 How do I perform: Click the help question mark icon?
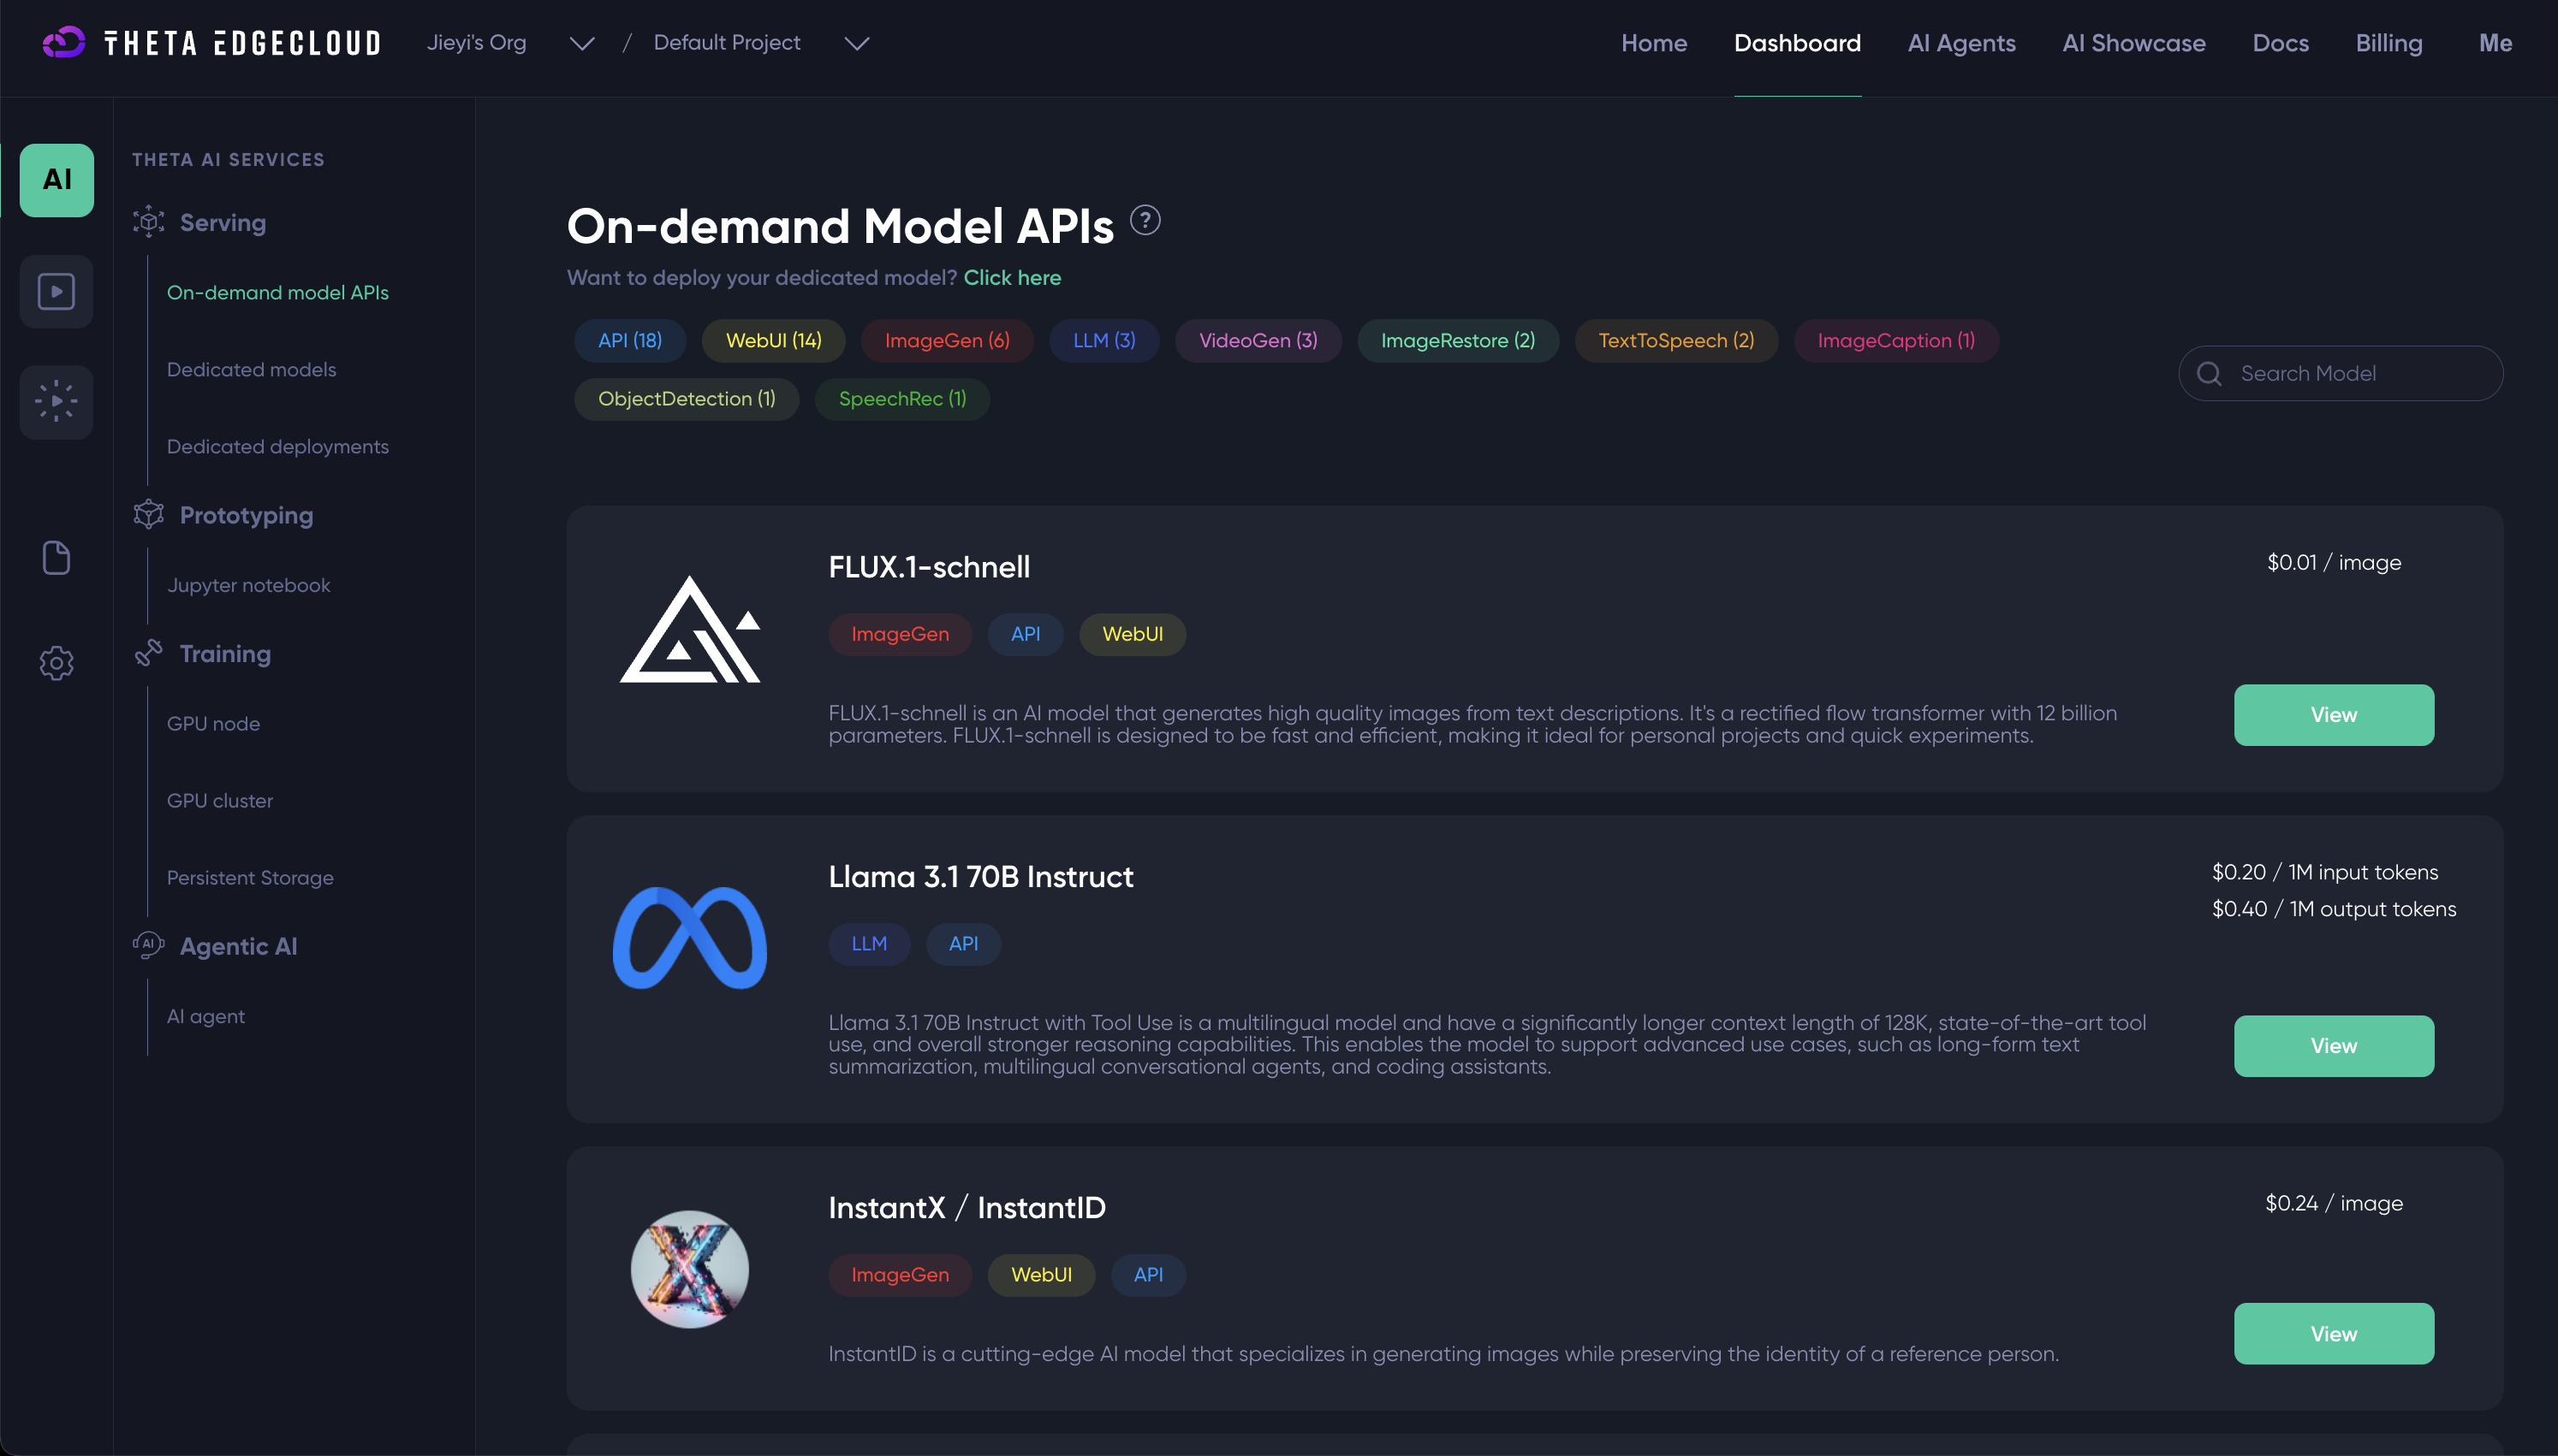click(x=1145, y=219)
